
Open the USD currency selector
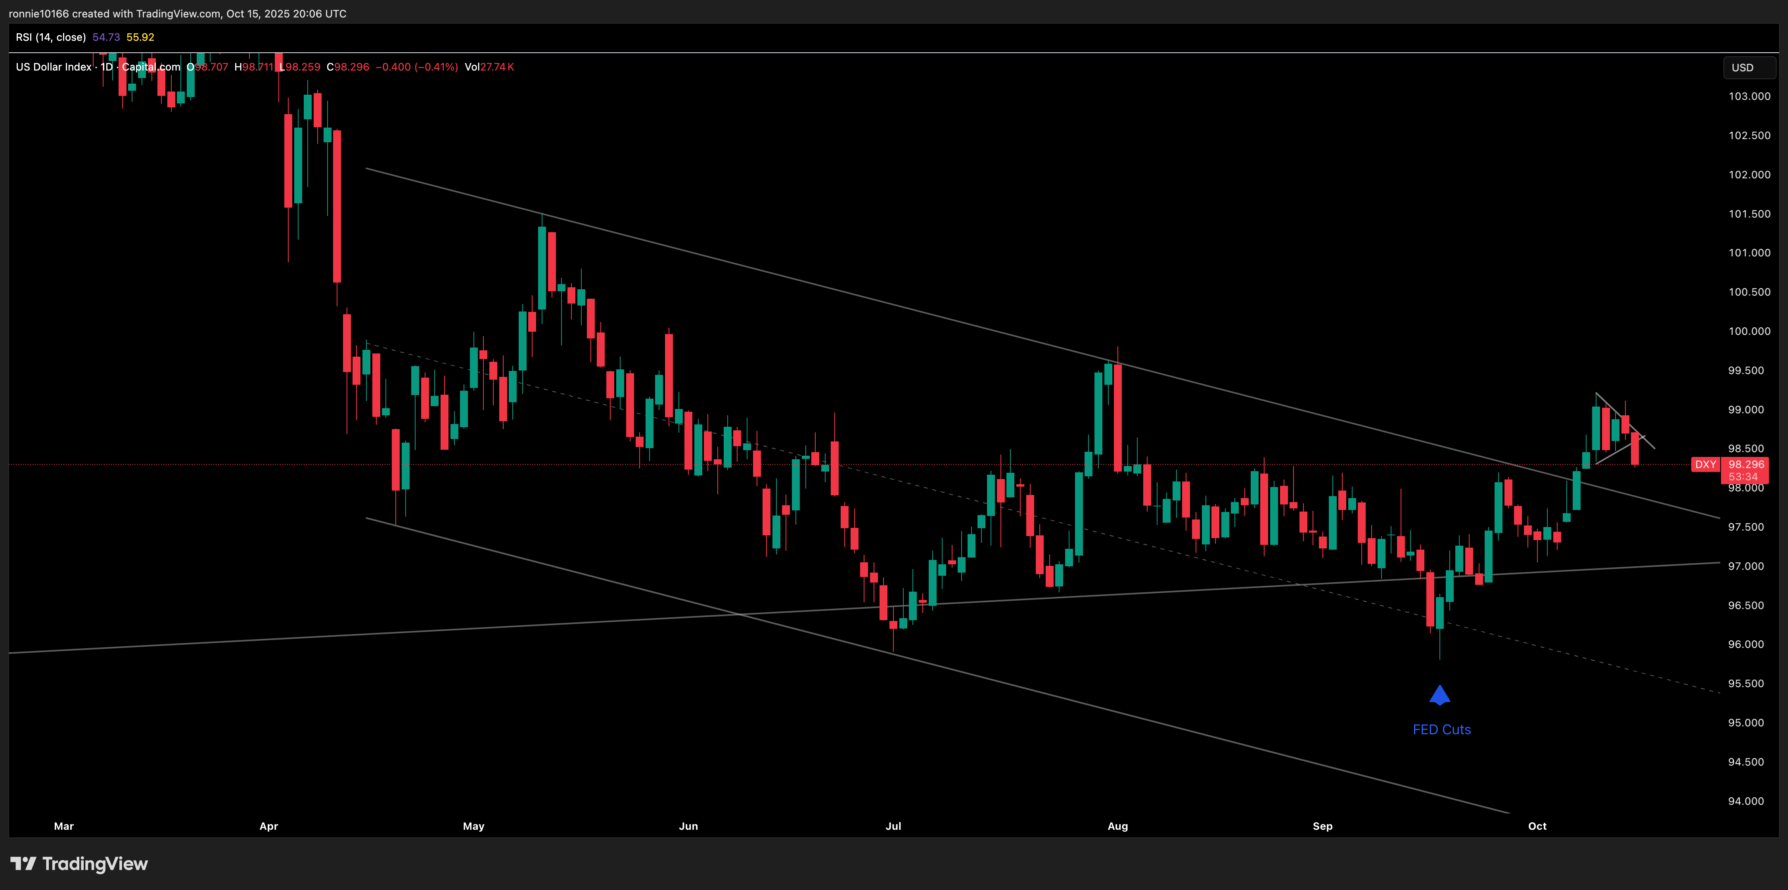[x=1749, y=67]
